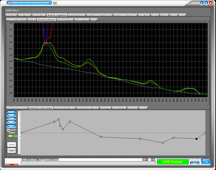The image size is (216, 170).
Task: Show the About tab
Action: tap(182, 15)
